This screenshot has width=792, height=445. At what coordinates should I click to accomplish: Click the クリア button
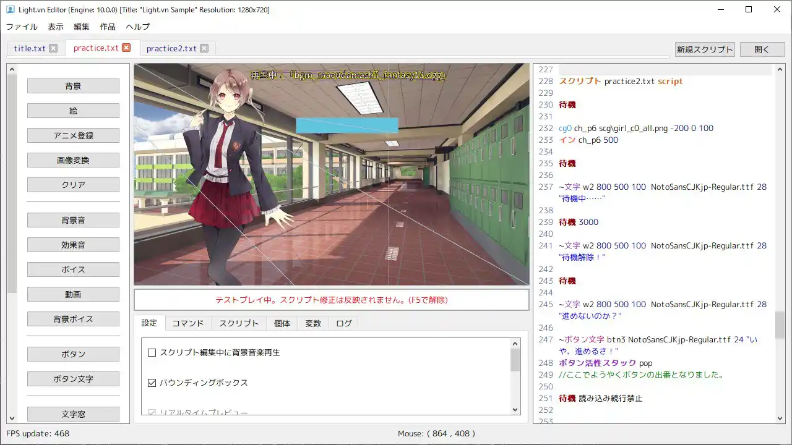73,185
